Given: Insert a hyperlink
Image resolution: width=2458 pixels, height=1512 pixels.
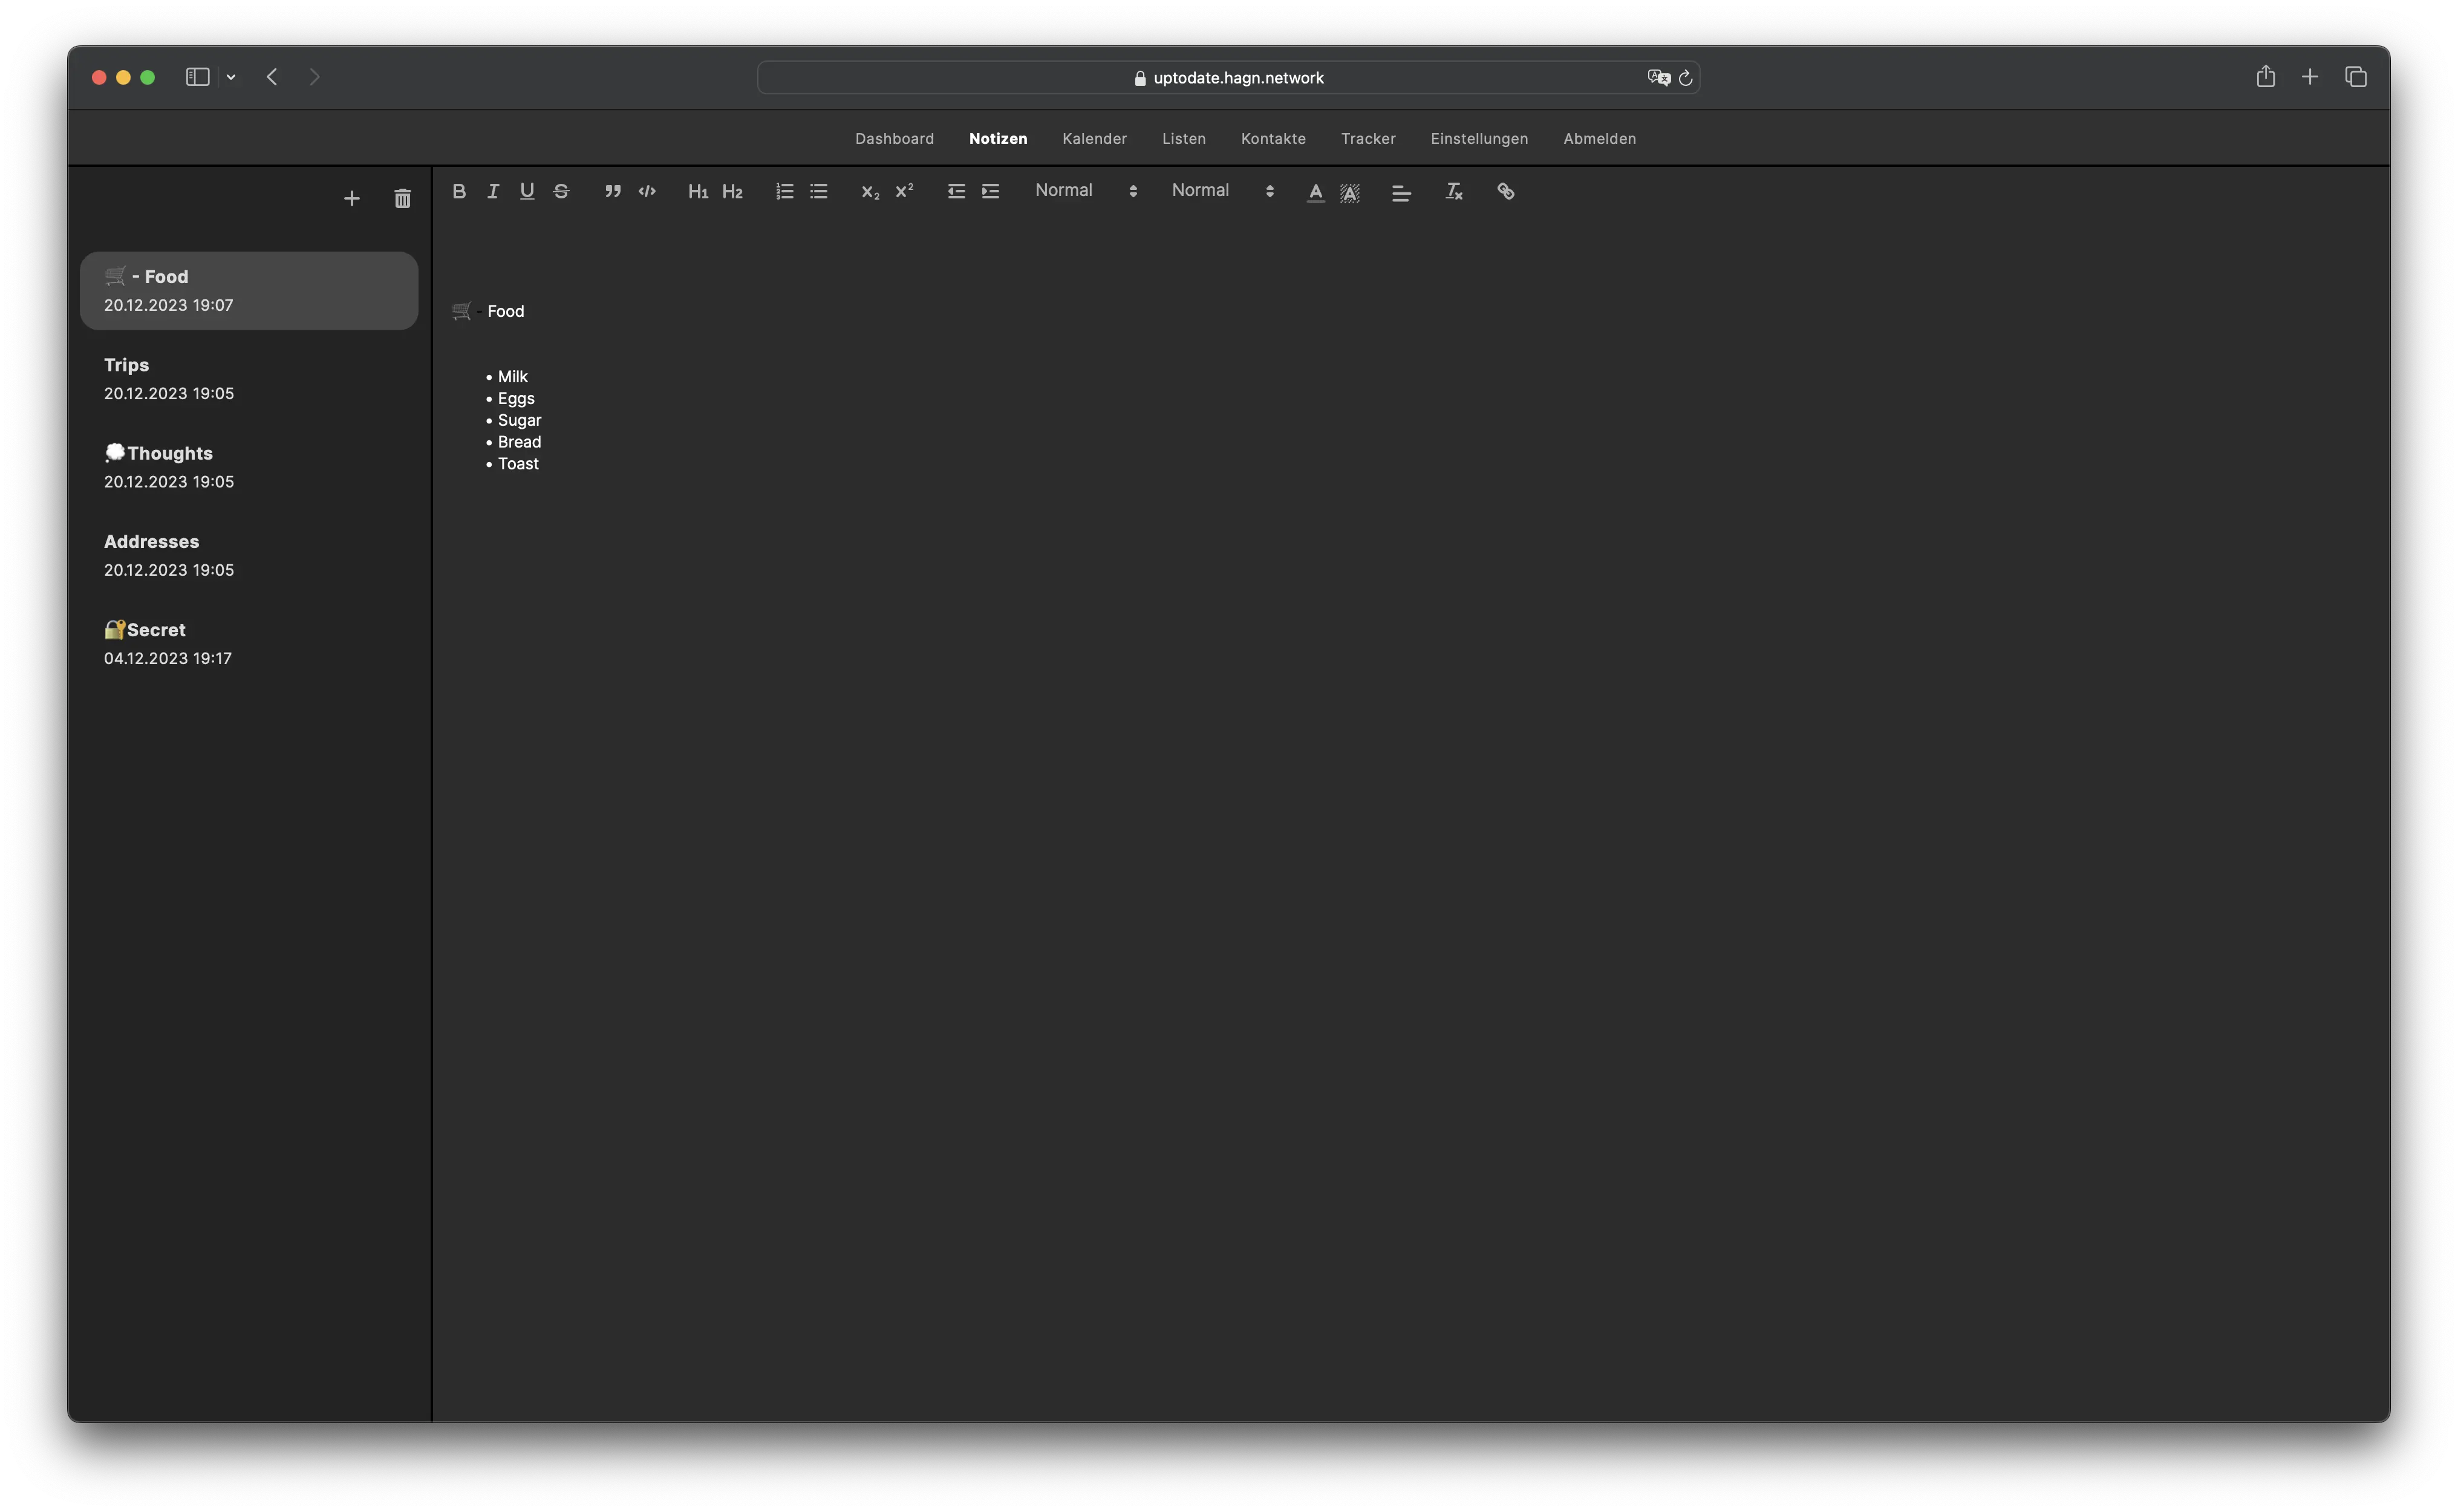Looking at the screenshot, I should tap(1506, 191).
